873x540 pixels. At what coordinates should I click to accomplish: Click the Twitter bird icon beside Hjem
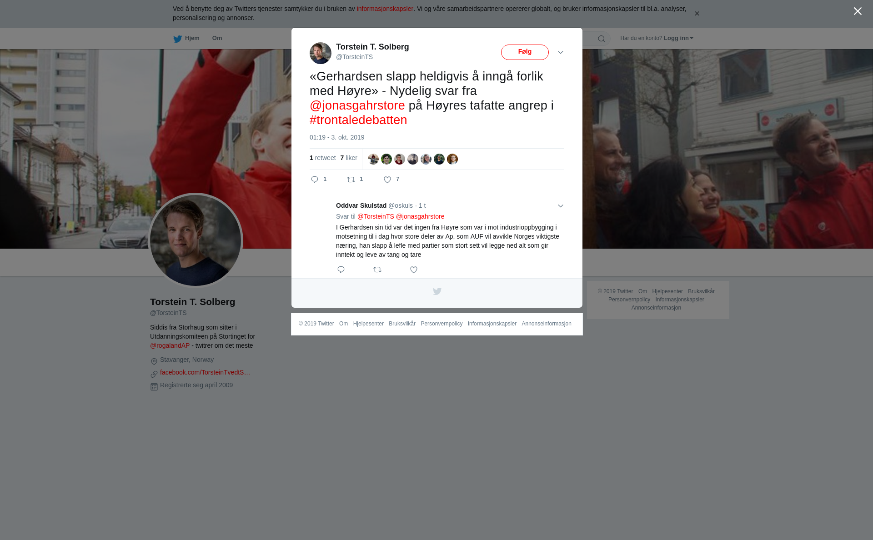pyautogui.click(x=177, y=39)
